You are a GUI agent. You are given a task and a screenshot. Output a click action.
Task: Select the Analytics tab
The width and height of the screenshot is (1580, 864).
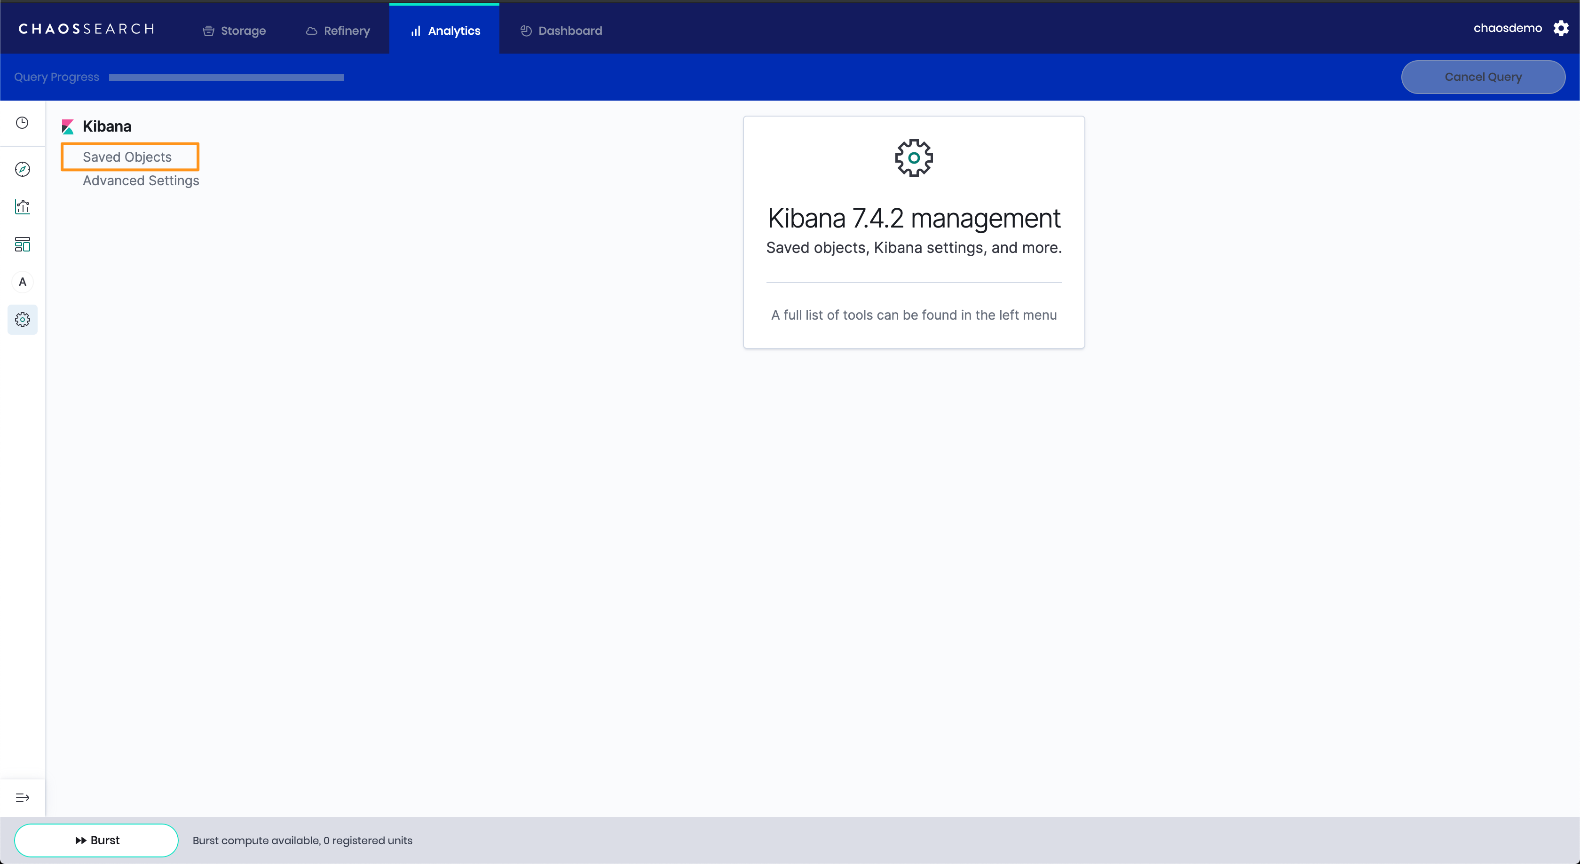pos(445,31)
